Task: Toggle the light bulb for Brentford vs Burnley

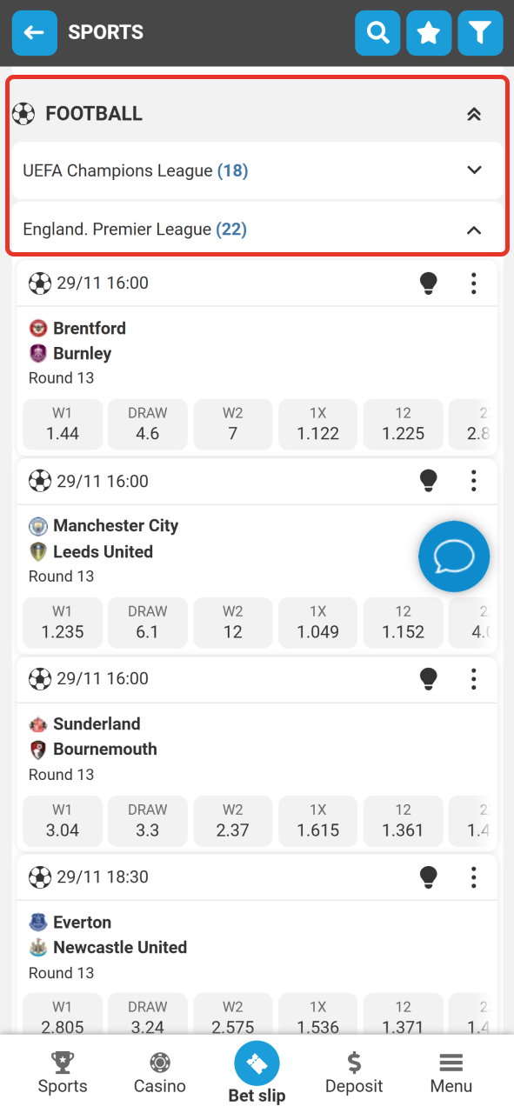Action: tap(428, 283)
